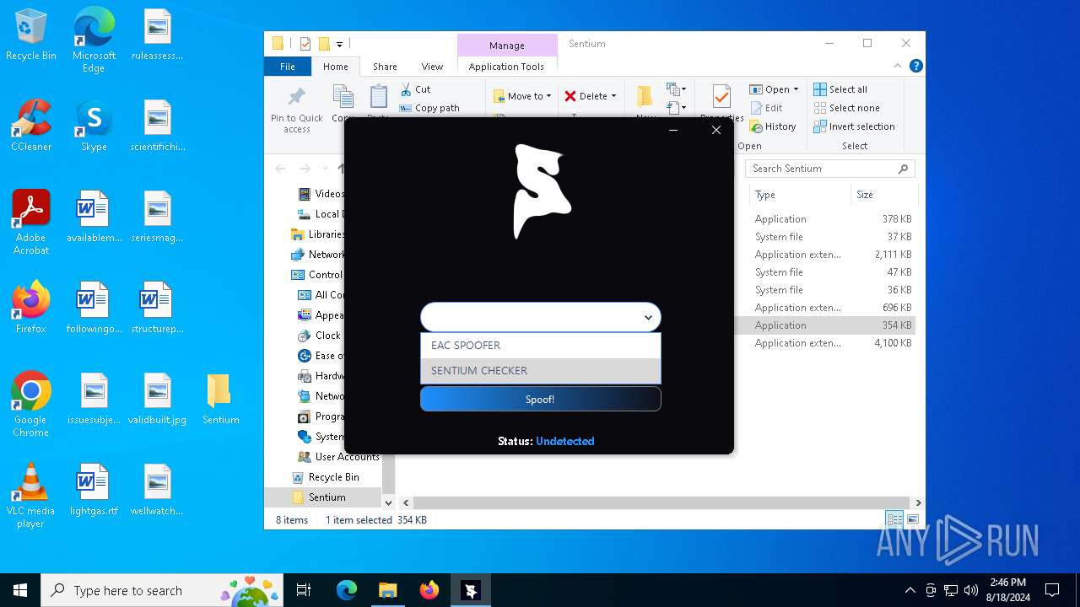Choose EAC SPOOFER from dropdown list
The width and height of the screenshot is (1080, 607).
[x=541, y=346]
